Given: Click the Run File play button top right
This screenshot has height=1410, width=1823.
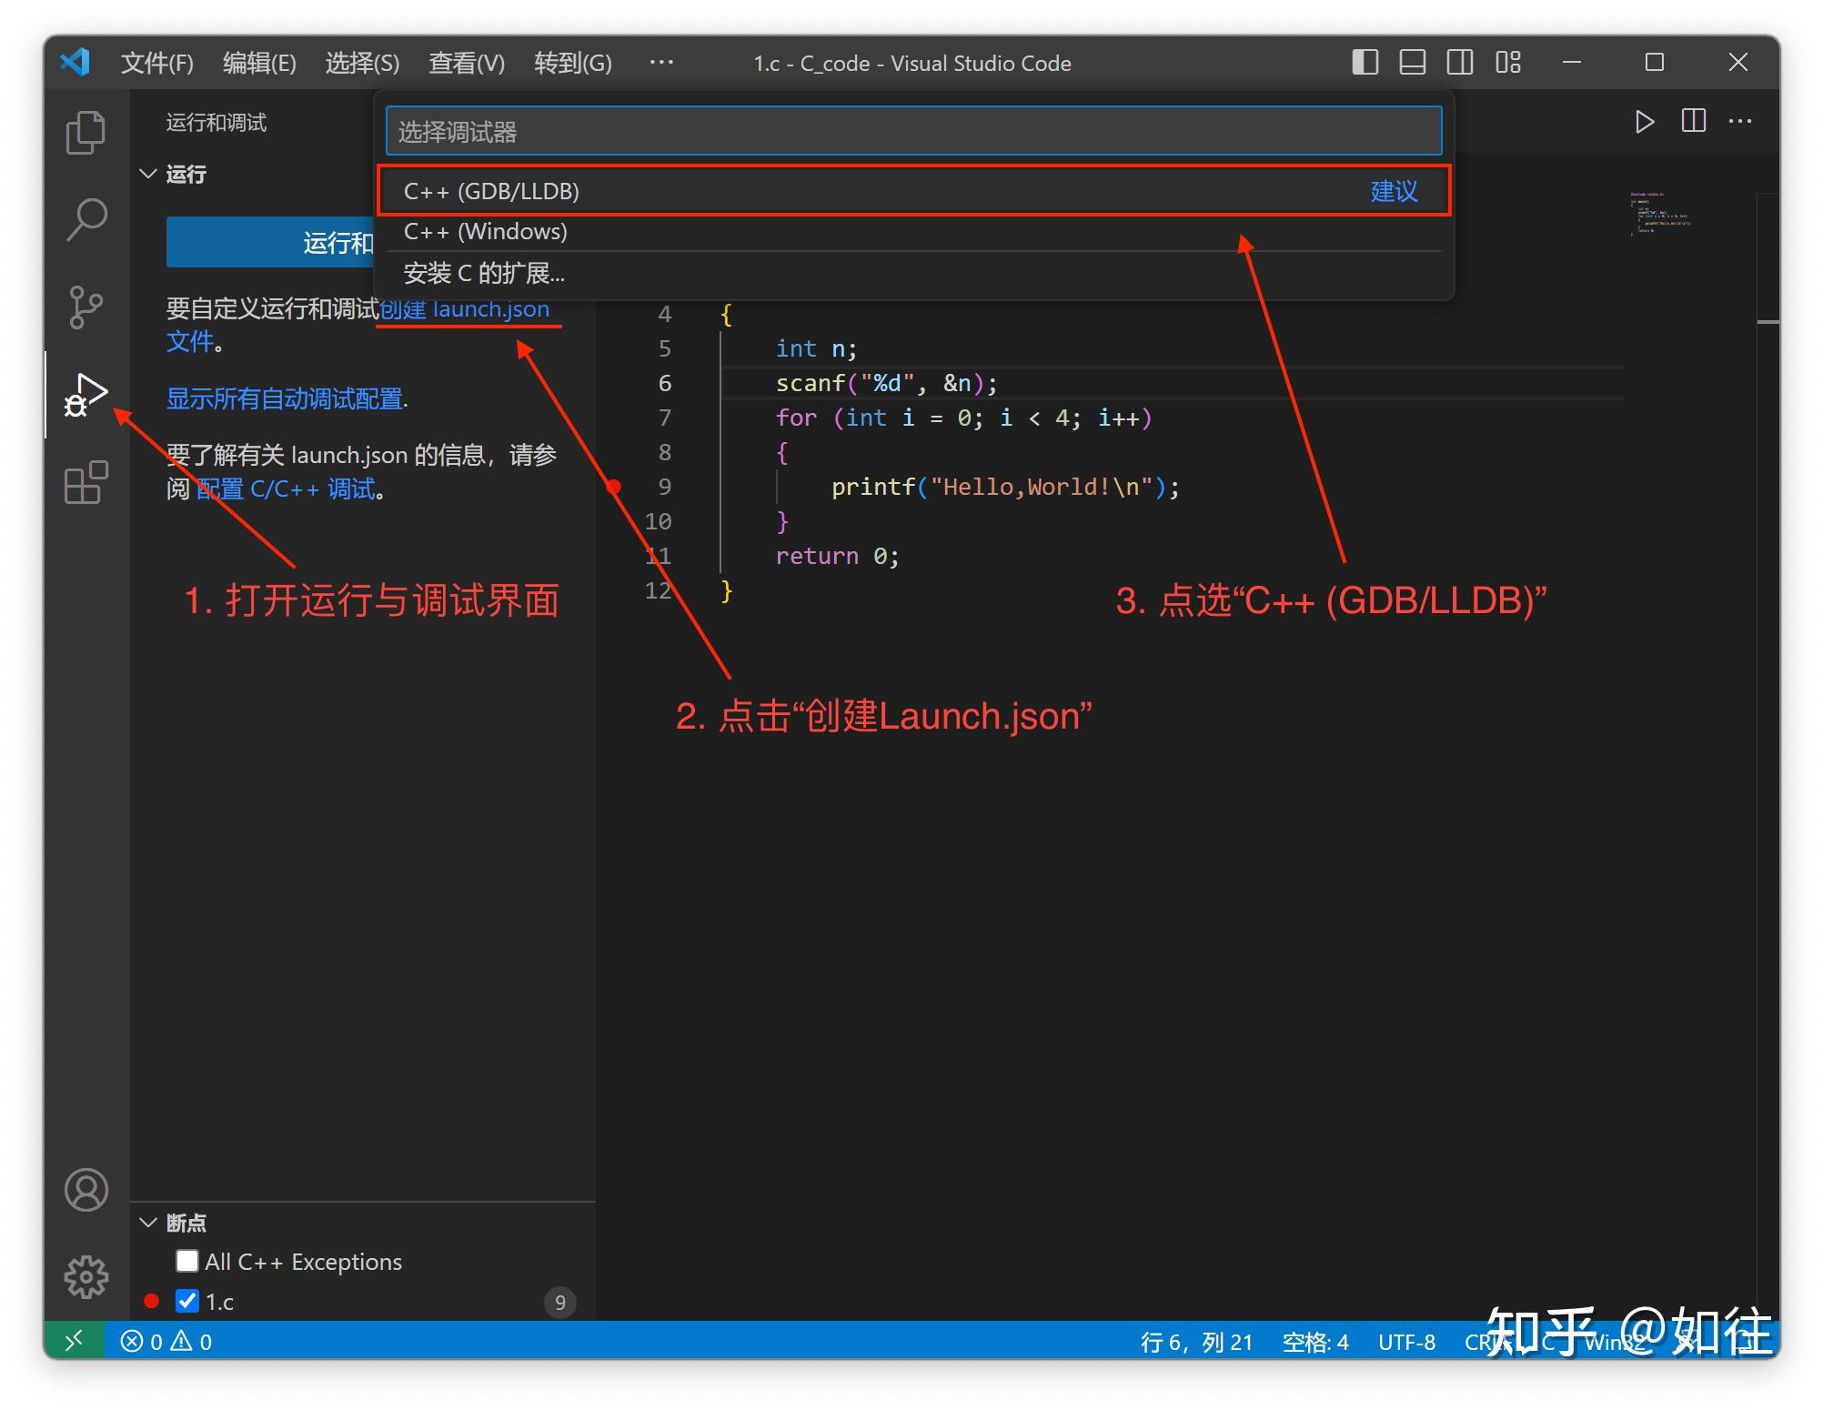Looking at the screenshot, I should (x=1645, y=121).
